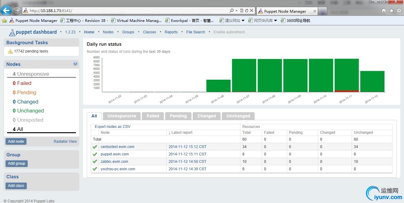Click the compatibility view icon in address bar

point(242,11)
